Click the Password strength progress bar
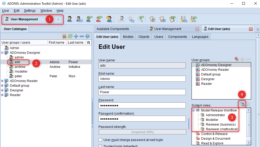This screenshot has height=147, width=260. pyautogui.click(x=142, y=132)
